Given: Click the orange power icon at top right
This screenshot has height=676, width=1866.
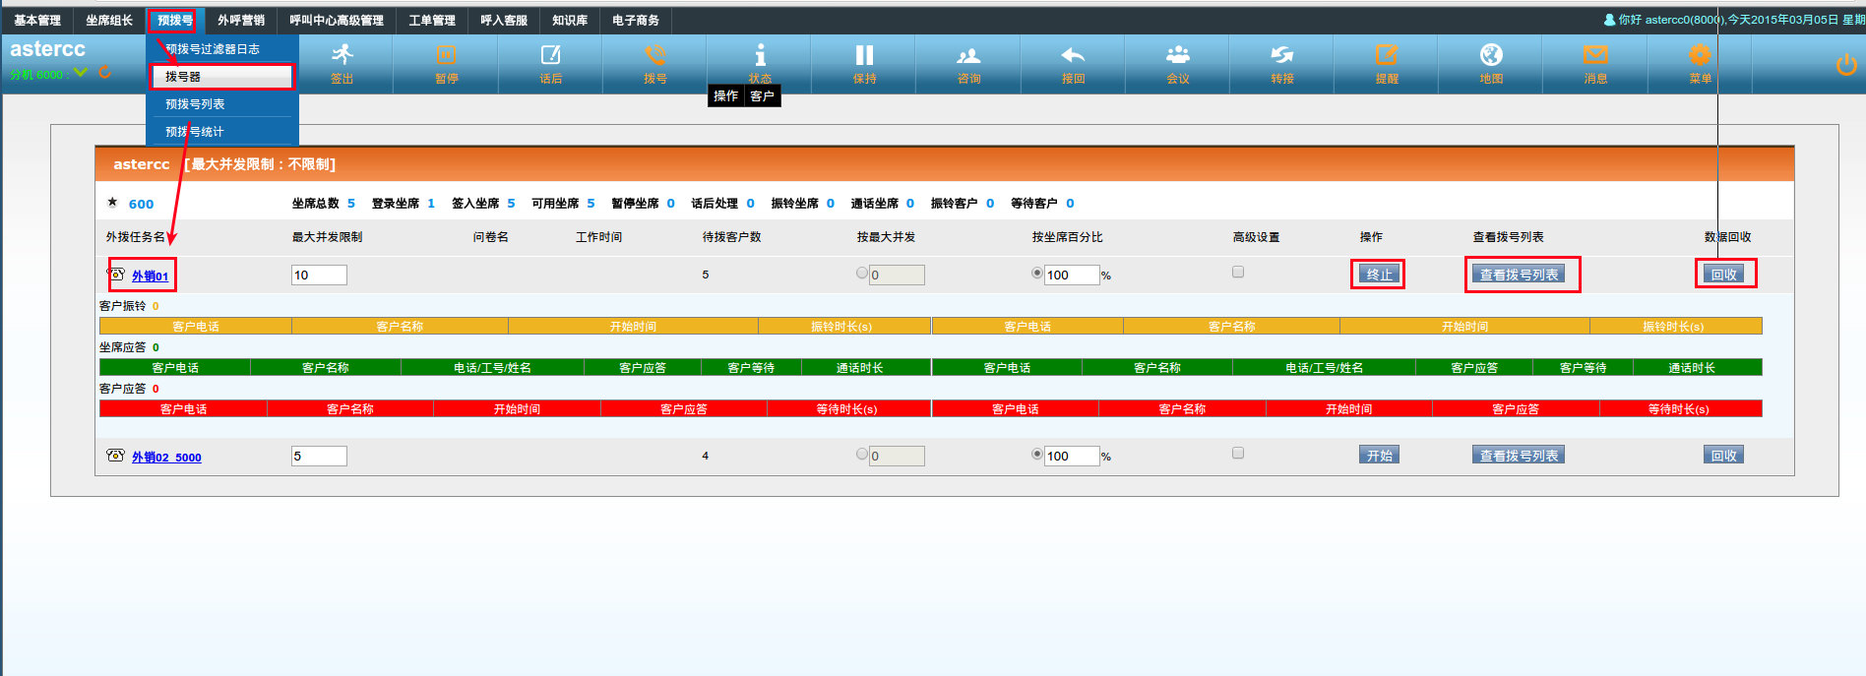Looking at the screenshot, I should tap(1846, 65).
